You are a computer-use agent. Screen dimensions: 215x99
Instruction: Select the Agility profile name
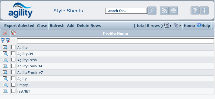(22, 48)
